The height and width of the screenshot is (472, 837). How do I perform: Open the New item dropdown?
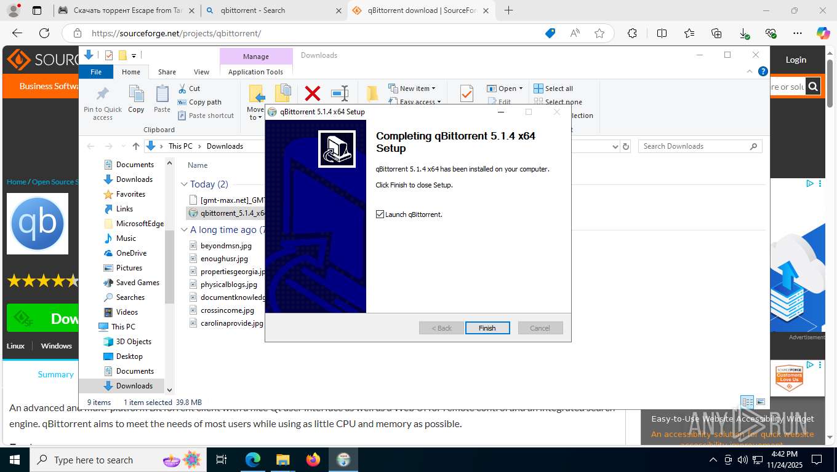(412, 88)
